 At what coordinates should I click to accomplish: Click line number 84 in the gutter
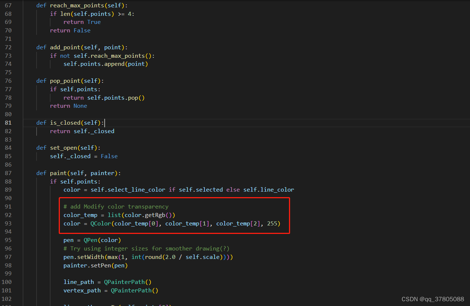point(8,148)
